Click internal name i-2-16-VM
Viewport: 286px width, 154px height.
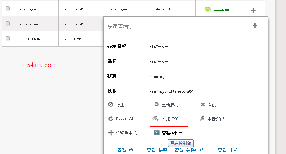[x=74, y=9]
